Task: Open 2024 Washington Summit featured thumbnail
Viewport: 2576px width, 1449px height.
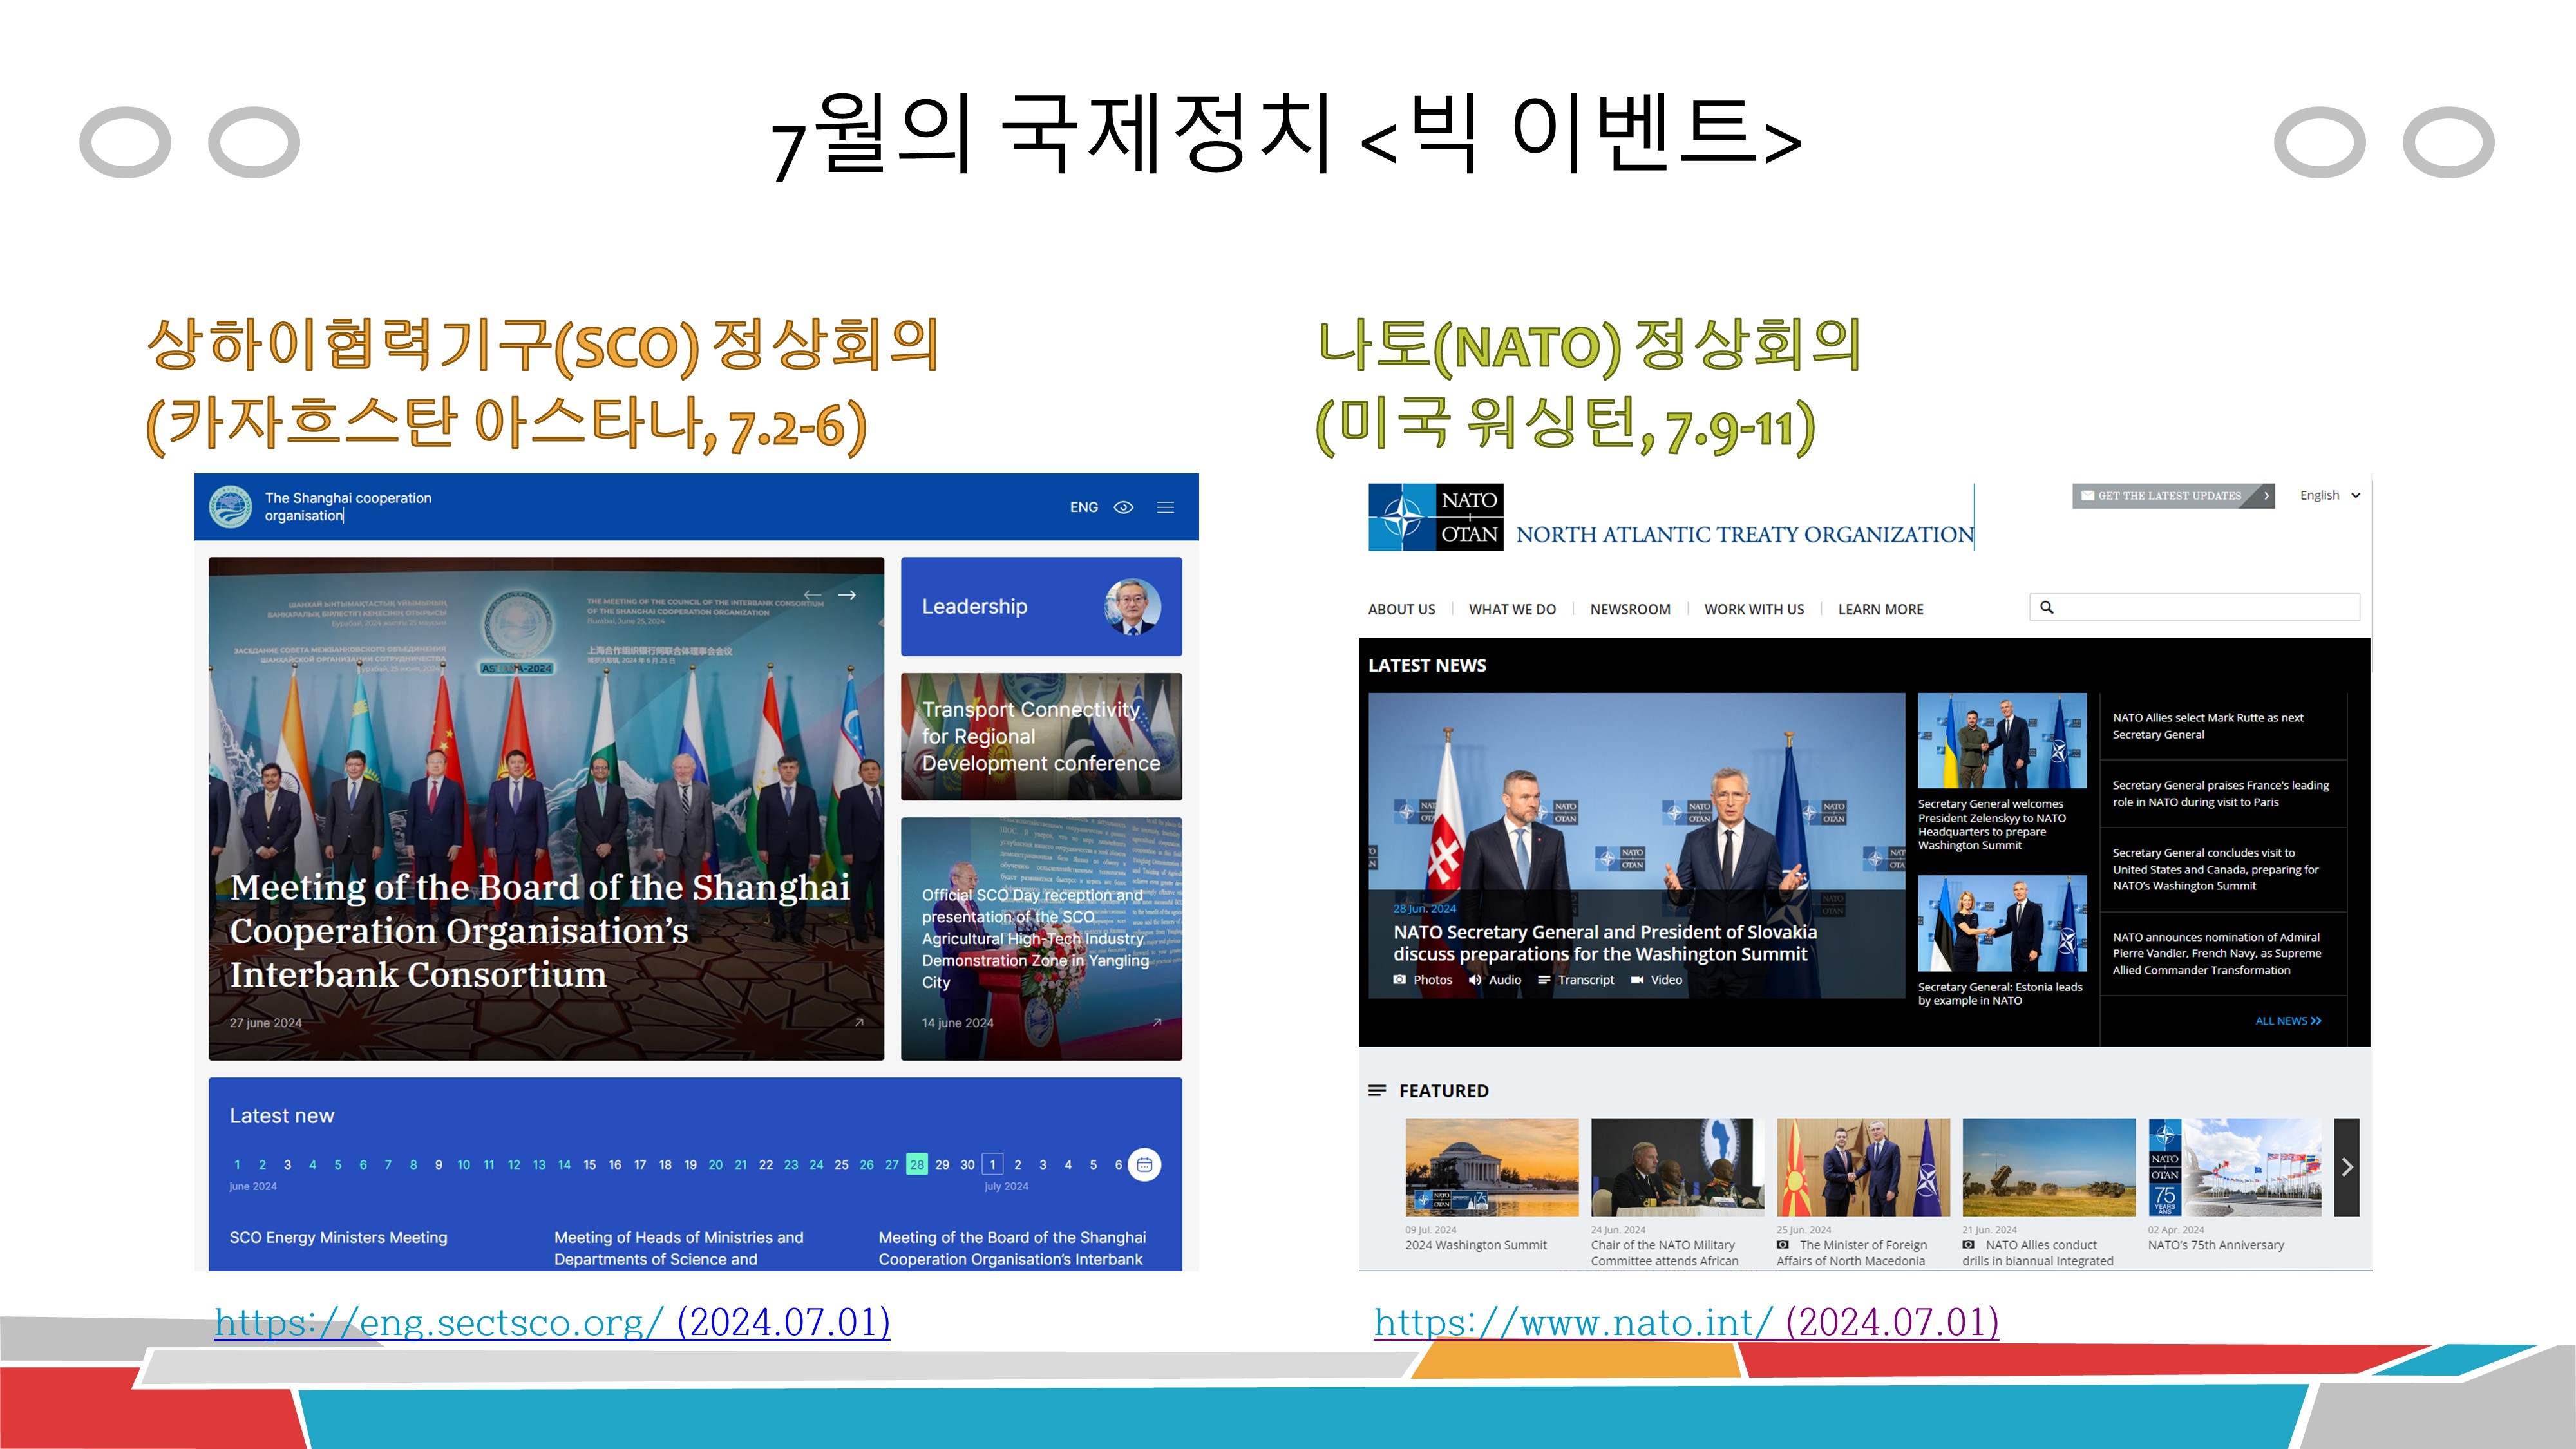Action: coord(1491,1167)
